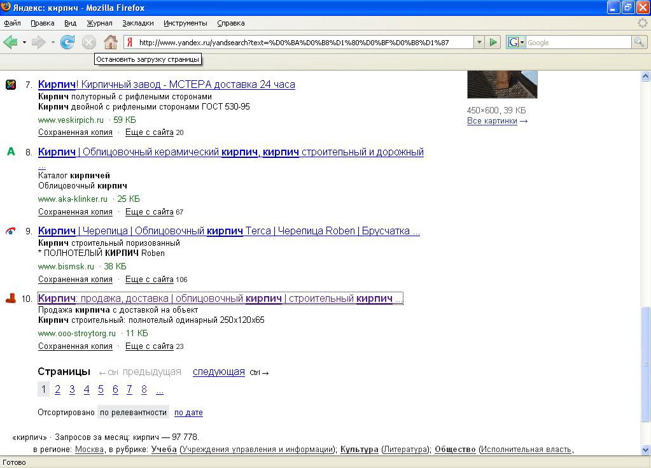Go to results page 8
The width and height of the screenshot is (651, 468).
[x=144, y=390]
